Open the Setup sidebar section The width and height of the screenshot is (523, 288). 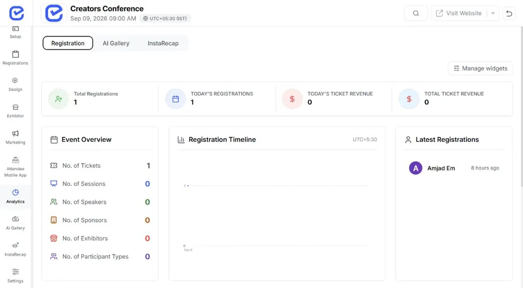click(x=15, y=32)
